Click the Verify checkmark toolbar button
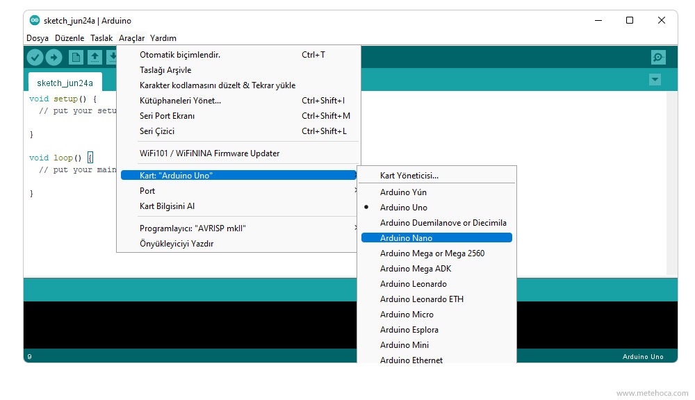 pyautogui.click(x=35, y=57)
